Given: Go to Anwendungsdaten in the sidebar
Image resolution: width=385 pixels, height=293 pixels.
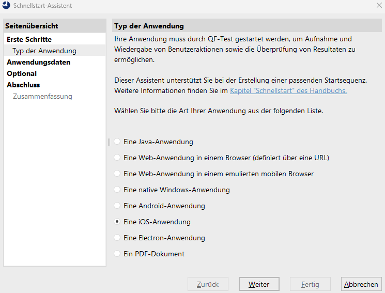Looking at the screenshot, I should [x=38, y=62].
